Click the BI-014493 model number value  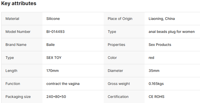pyautogui.click(x=55, y=32)
